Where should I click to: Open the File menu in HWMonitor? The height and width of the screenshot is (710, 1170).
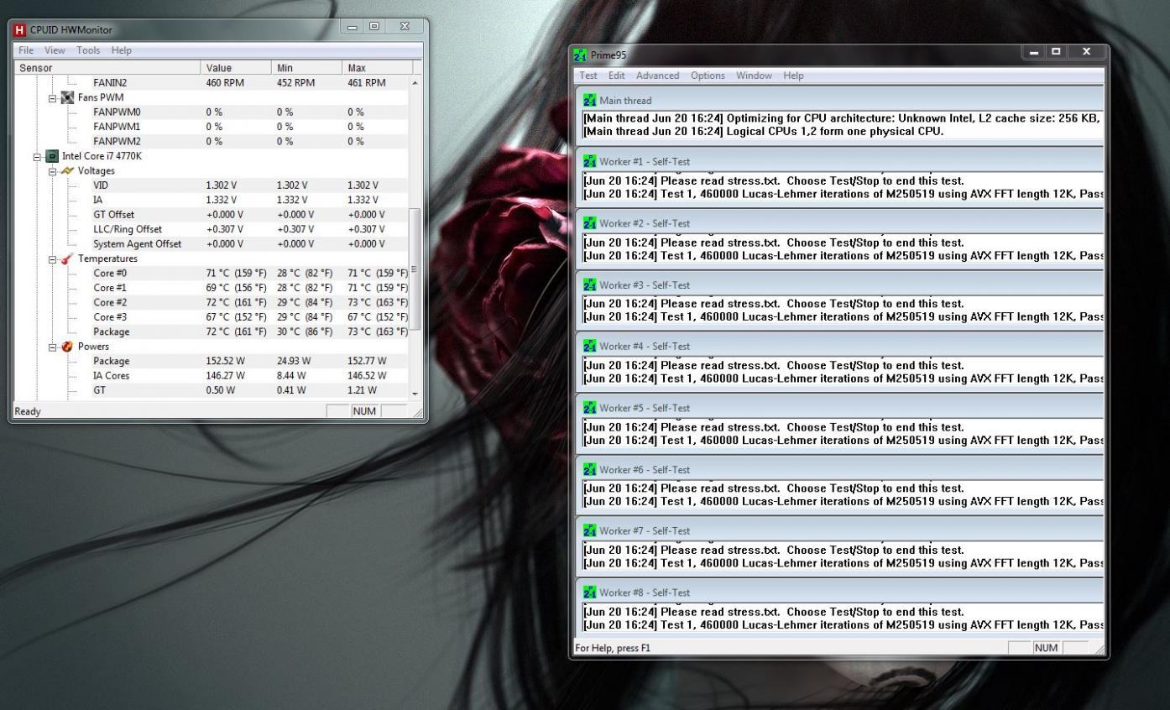[x=26, y=50]
